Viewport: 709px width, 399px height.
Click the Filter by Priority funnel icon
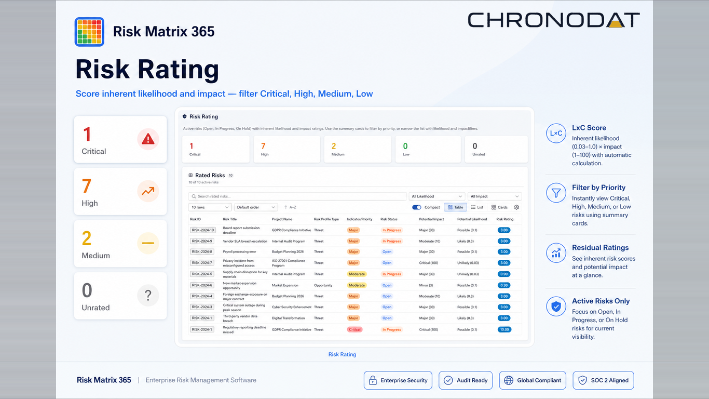click(x=556, y=193)
